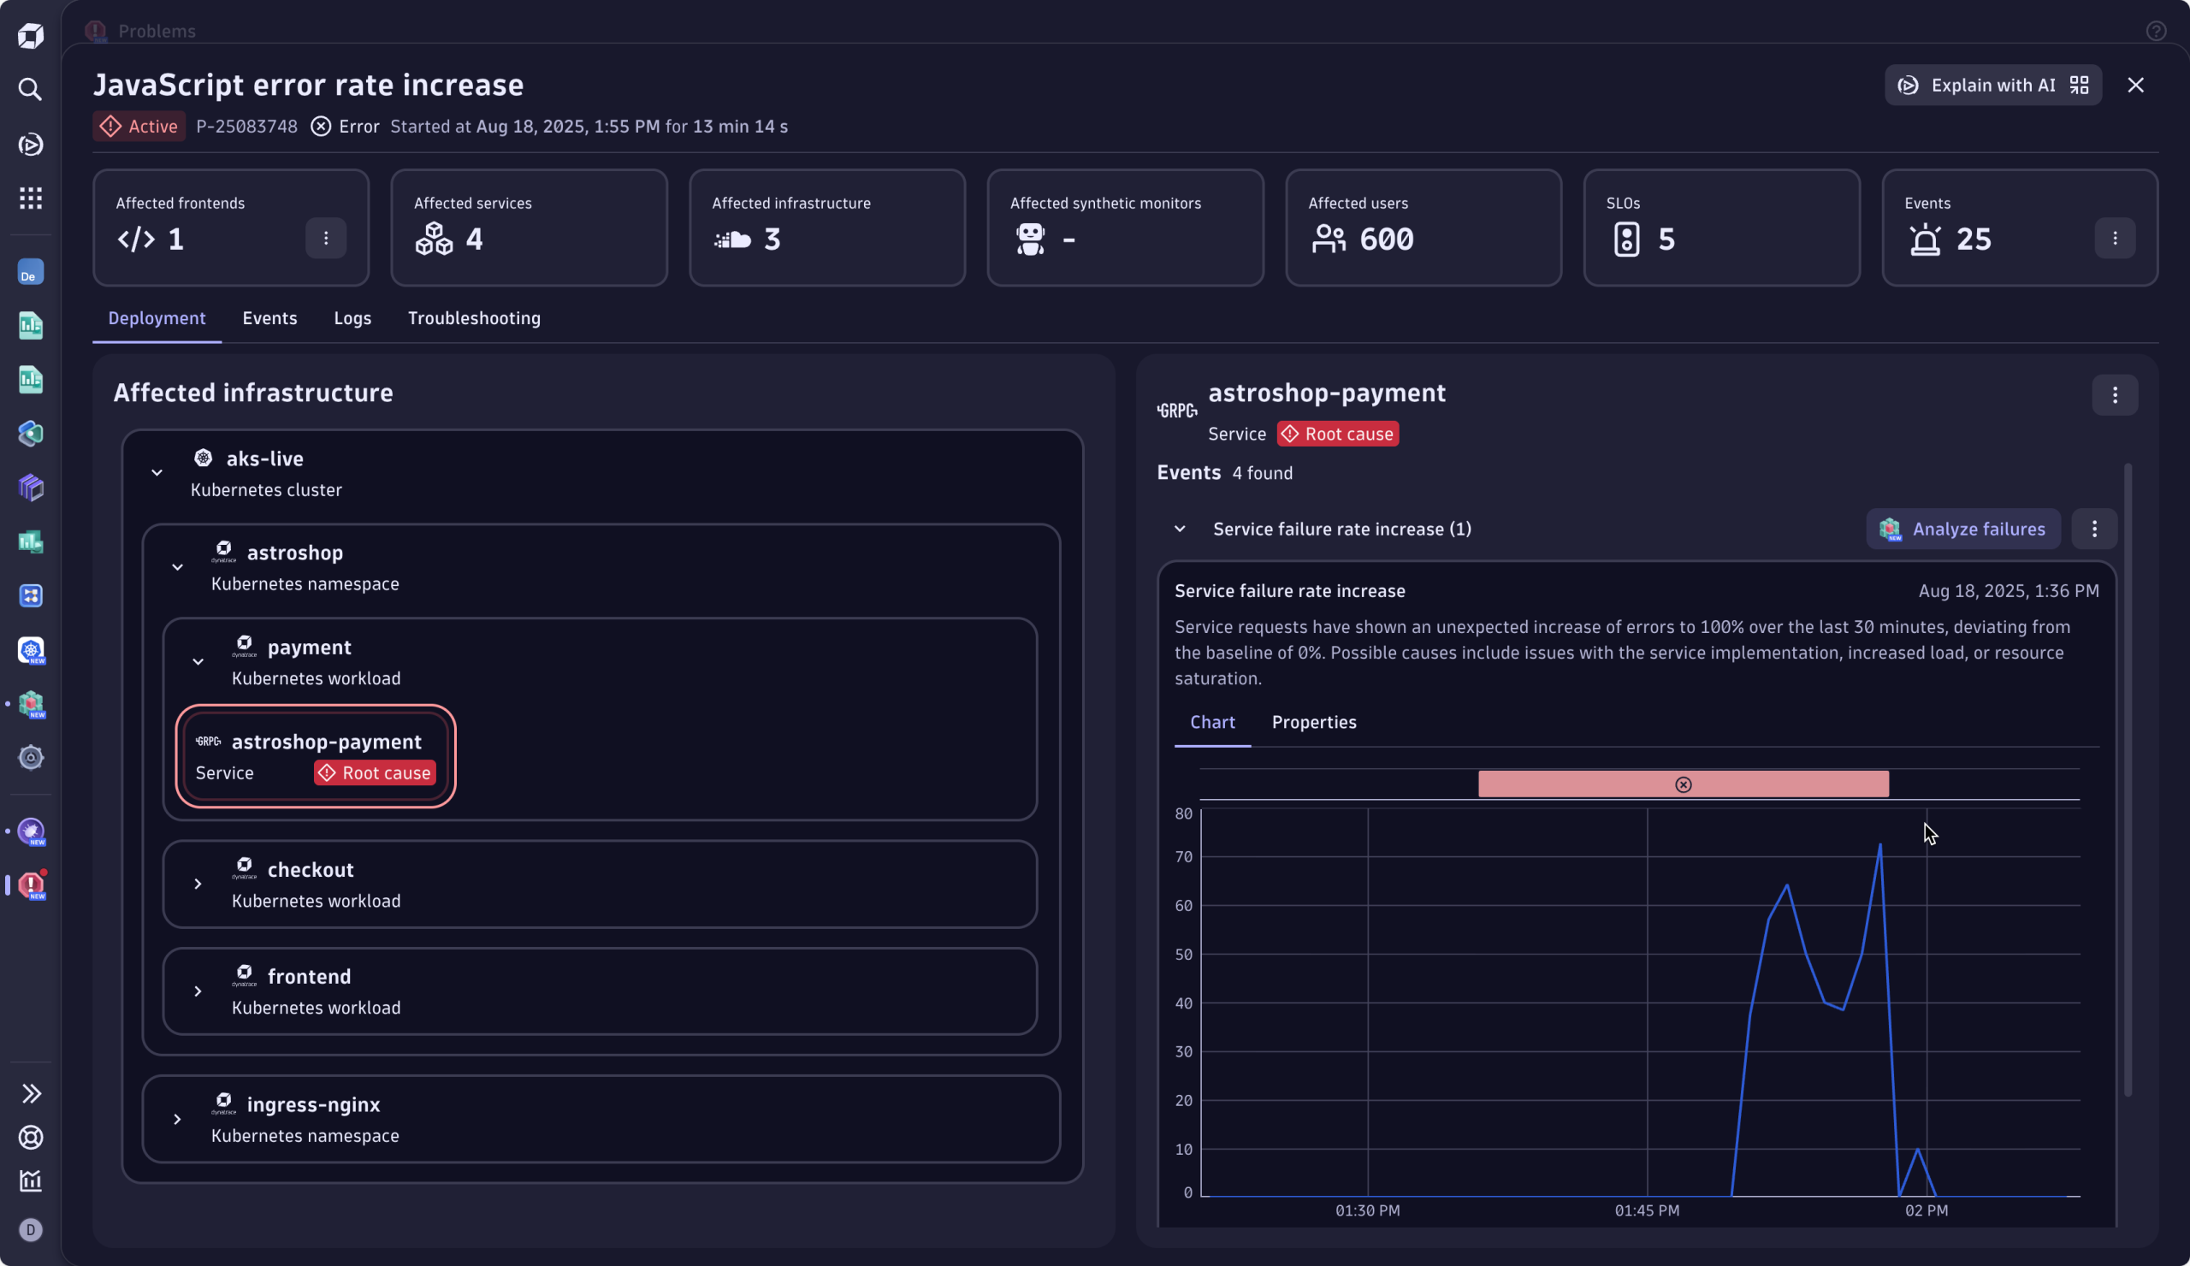Screen dimensions: 2190x1266
Task: Click the red event marker bar on chart
Action: point(1683,784)
